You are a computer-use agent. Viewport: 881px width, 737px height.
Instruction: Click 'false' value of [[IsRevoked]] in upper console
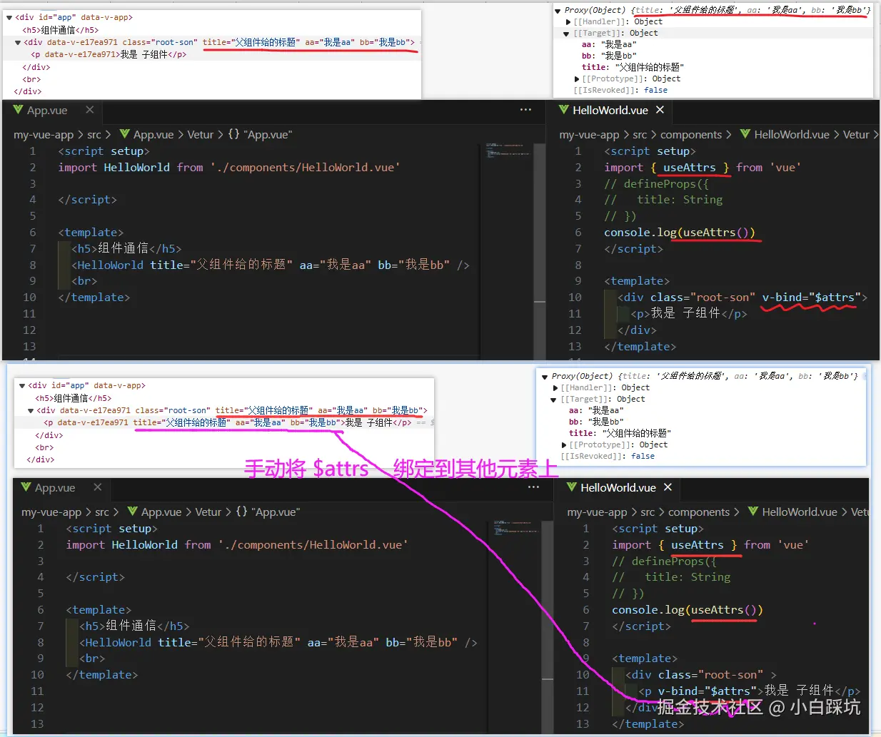[x=655, y=91]
